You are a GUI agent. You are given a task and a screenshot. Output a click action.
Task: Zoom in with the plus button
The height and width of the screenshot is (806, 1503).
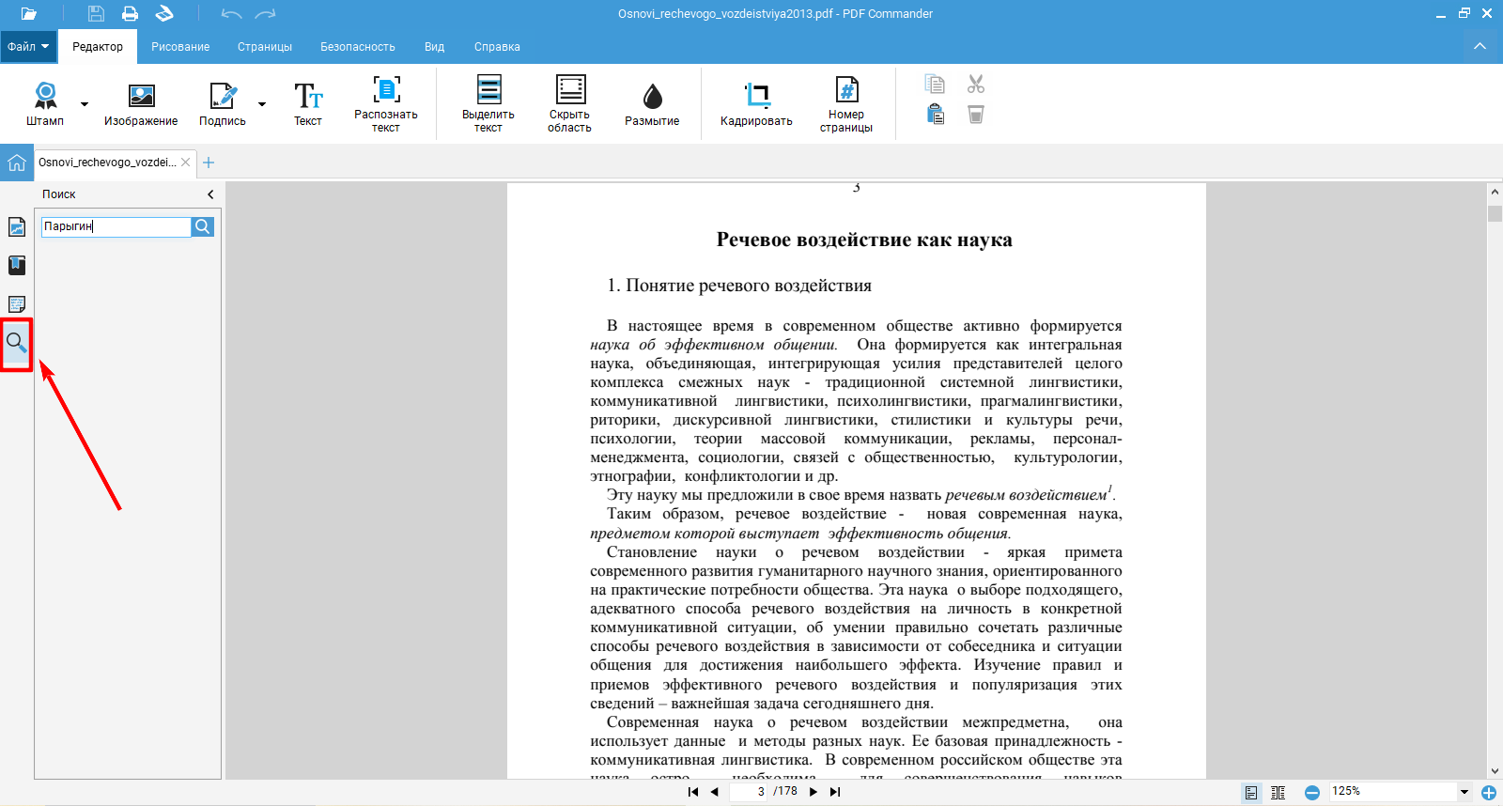(1489, 793)
